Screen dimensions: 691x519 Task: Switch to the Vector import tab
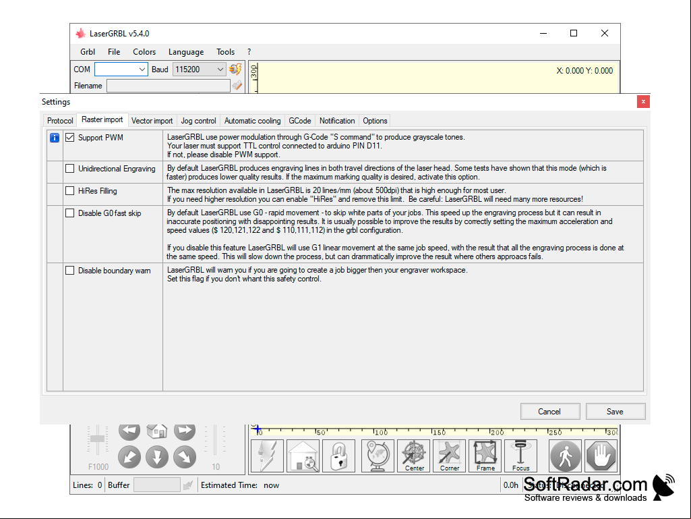click(x=152, y=121)
